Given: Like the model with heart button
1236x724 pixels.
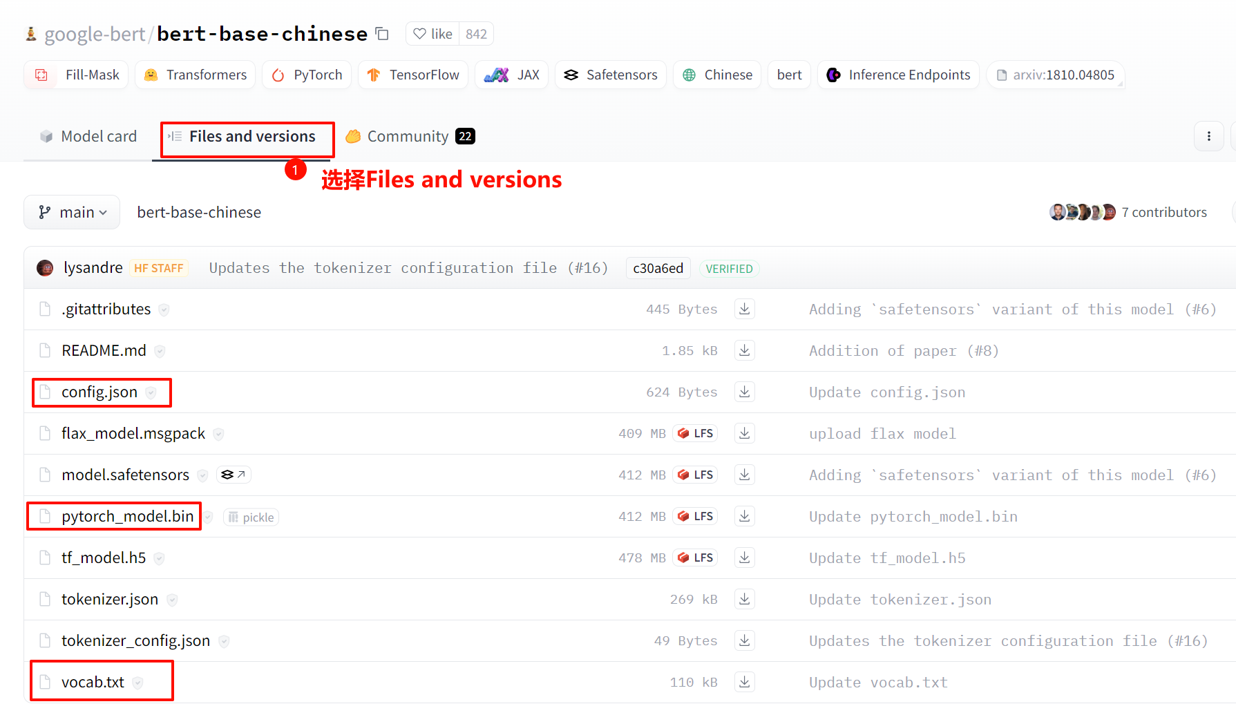Looking at the screenshot, I should click(432, 34).
